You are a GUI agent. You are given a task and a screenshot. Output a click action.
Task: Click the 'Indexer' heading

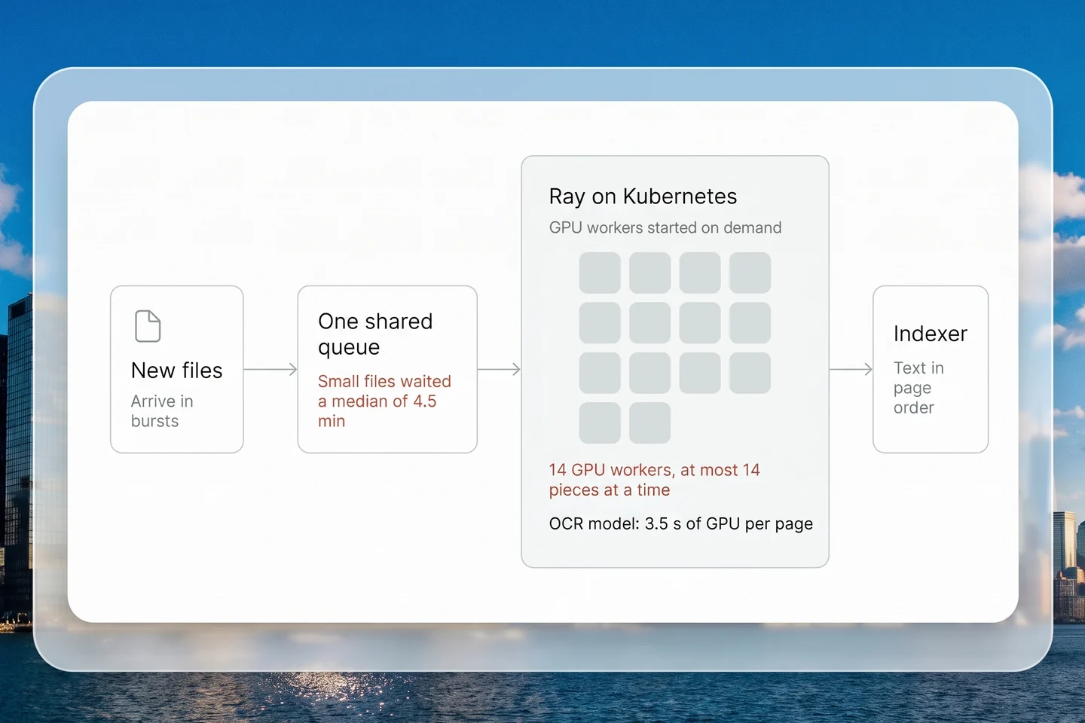931,334
